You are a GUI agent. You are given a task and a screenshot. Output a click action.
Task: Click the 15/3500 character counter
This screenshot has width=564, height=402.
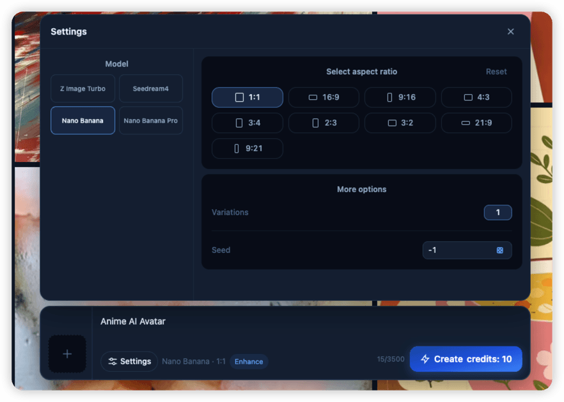(x=391, y=359)
